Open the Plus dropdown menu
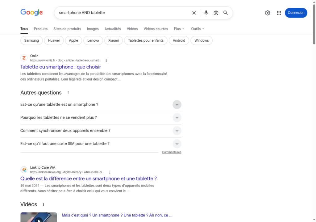 (x=179, y=29)
